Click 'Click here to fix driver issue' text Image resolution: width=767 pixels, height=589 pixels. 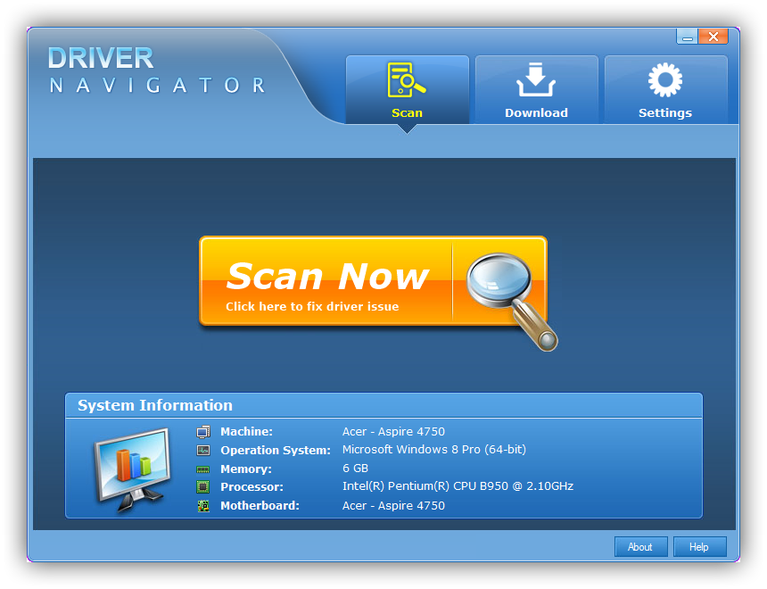click(312, 306)
